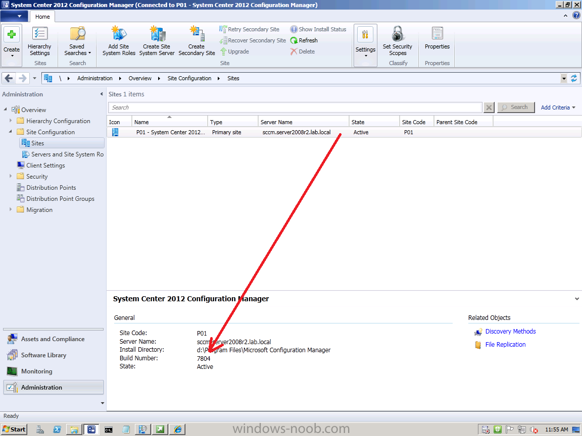
Task: Open the taskbar file explorer folder
Action: tap(74, 429)
